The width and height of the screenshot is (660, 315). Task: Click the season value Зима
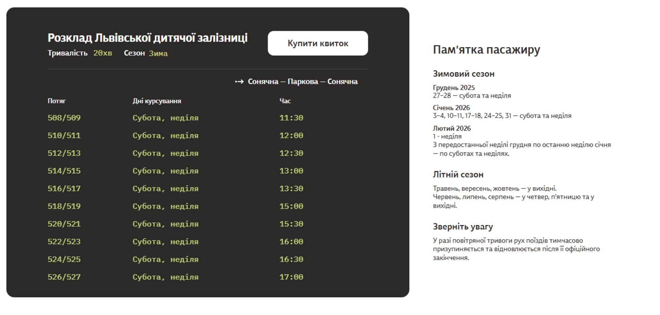click(158, 54)
